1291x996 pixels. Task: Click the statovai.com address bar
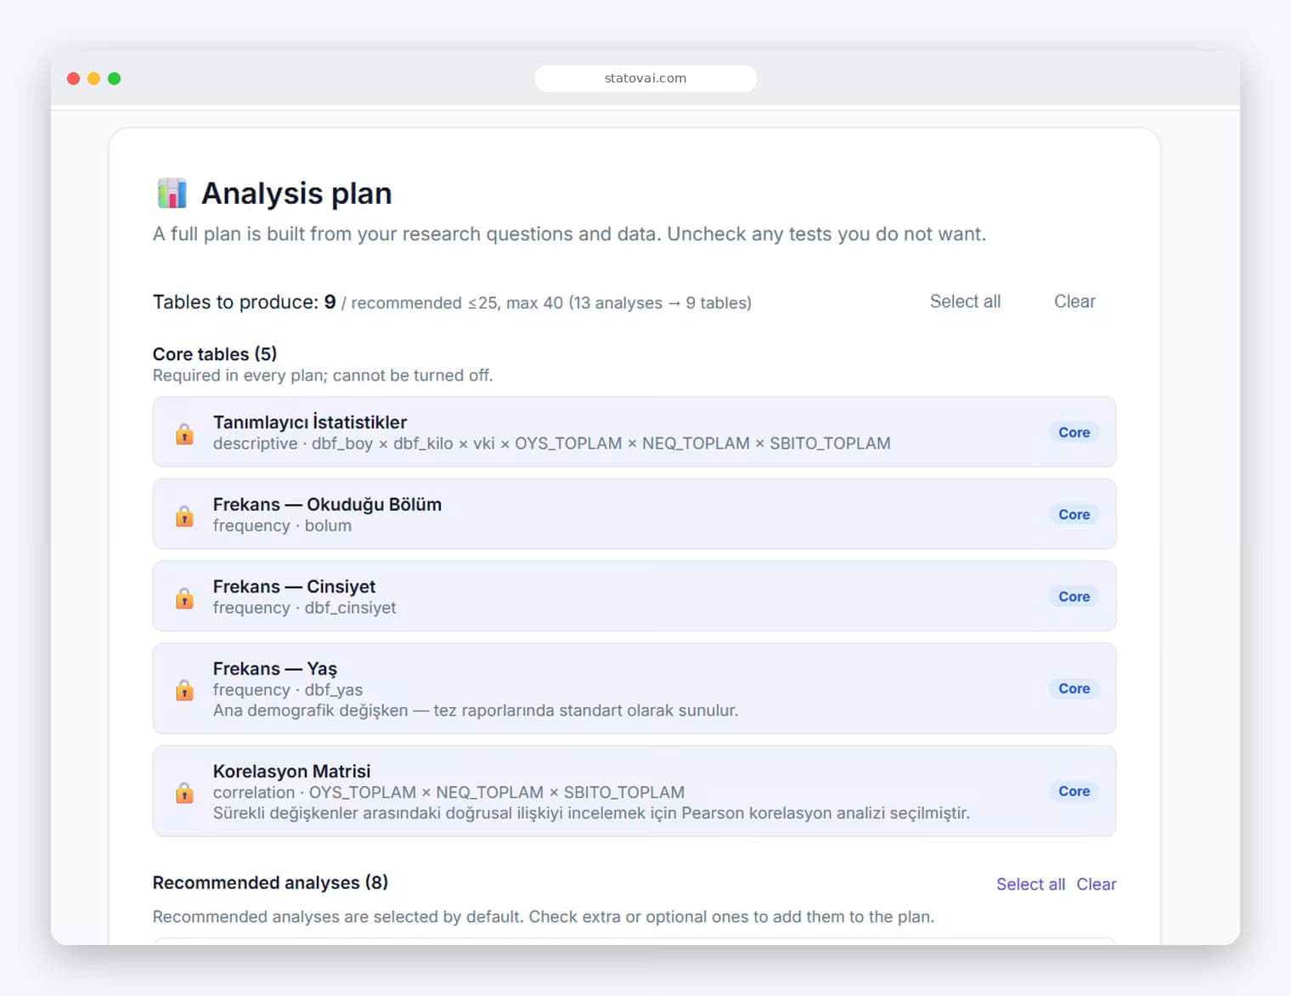point(645,78)
